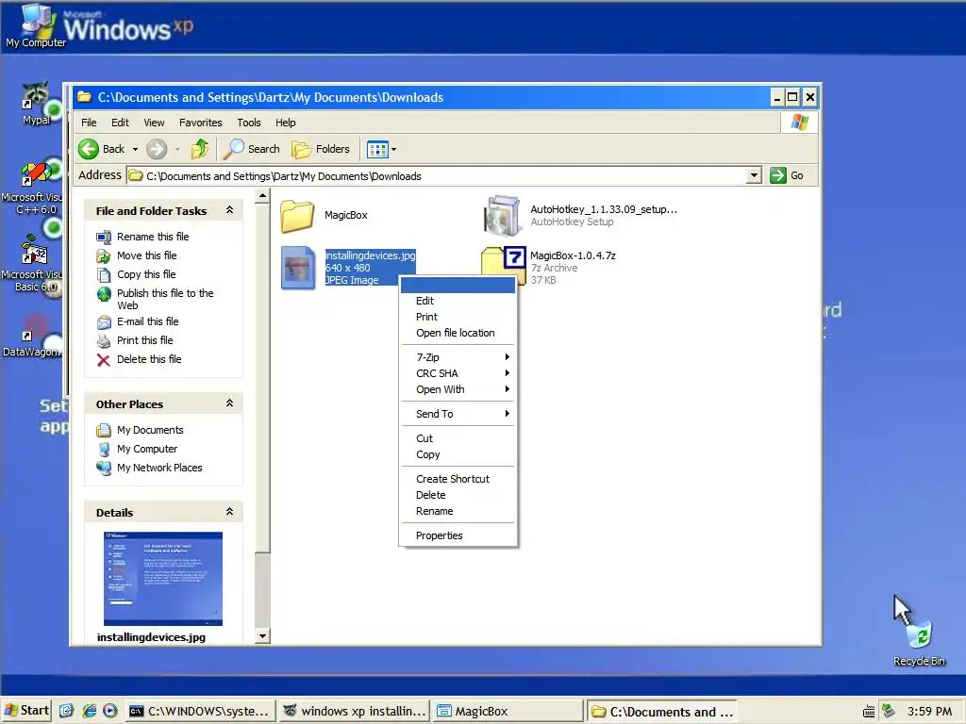
Task: Click the scrollbar down arrow in task pane
Action: click(263, 636)
